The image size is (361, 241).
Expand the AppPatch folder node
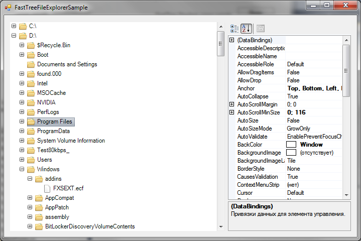coord(30,207)
